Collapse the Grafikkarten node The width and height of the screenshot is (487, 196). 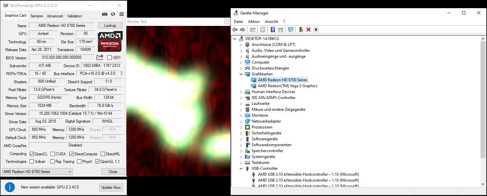241,74
